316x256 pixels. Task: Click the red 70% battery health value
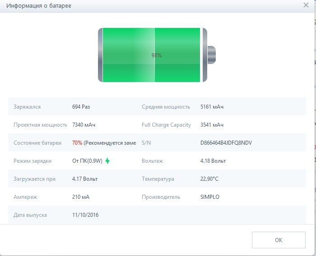(77, 143)
